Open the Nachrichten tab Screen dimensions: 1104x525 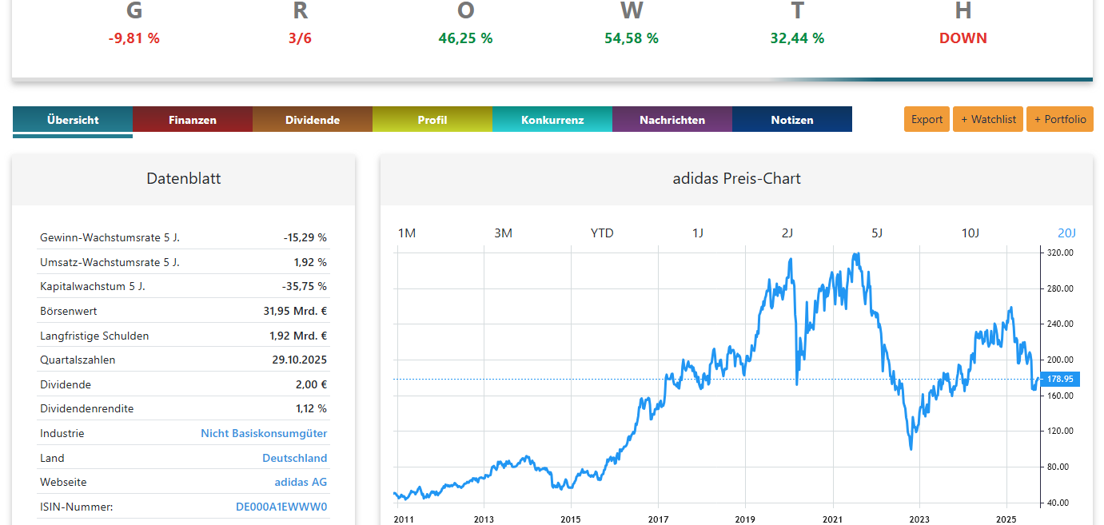(x=672, y=120)
